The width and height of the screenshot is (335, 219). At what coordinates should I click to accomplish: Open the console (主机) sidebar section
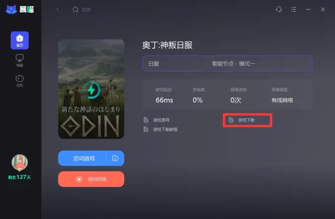[20, 81]
